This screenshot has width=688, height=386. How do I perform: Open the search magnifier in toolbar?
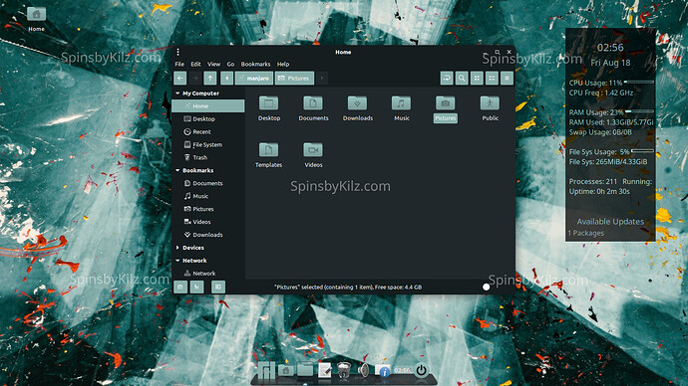462,79
